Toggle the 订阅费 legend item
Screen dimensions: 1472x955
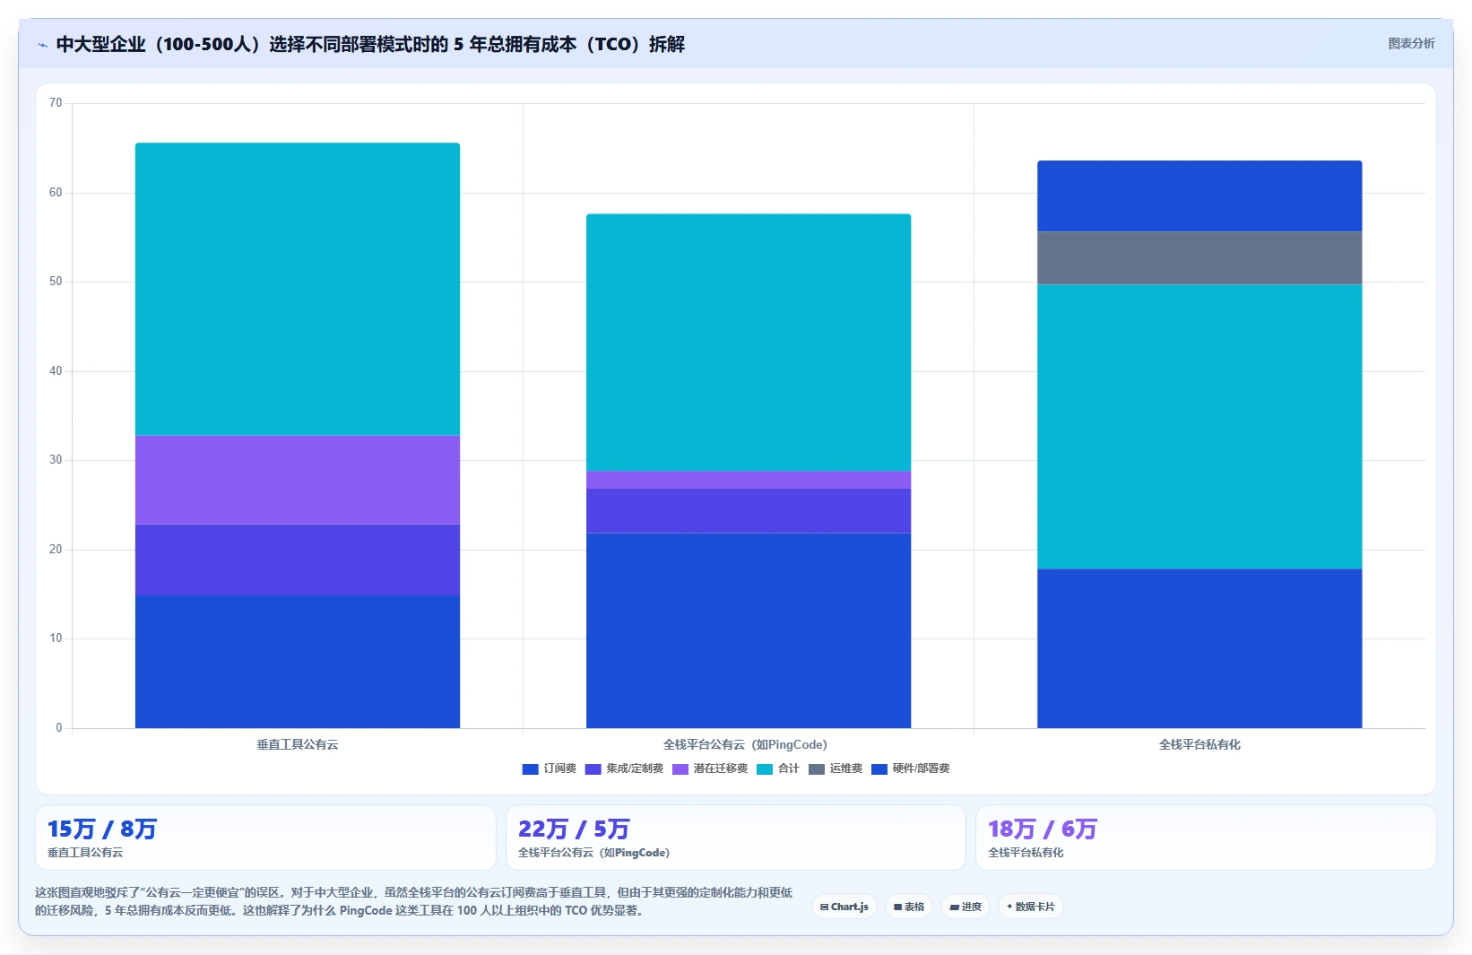pyautogui.click(x=549, y=768)
